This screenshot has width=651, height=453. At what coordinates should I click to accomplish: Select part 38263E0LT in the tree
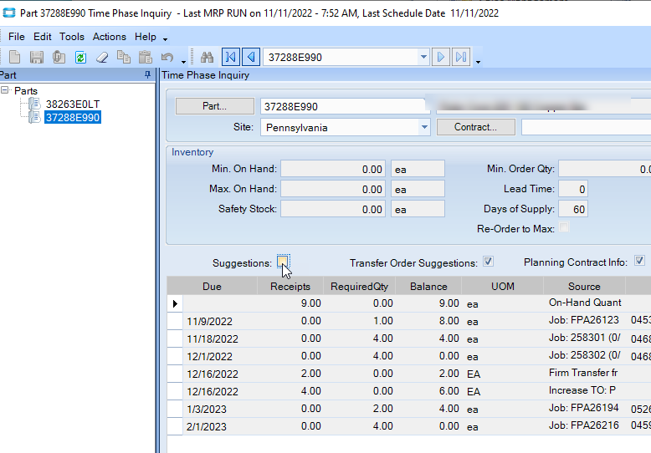(x=74, y=104)
